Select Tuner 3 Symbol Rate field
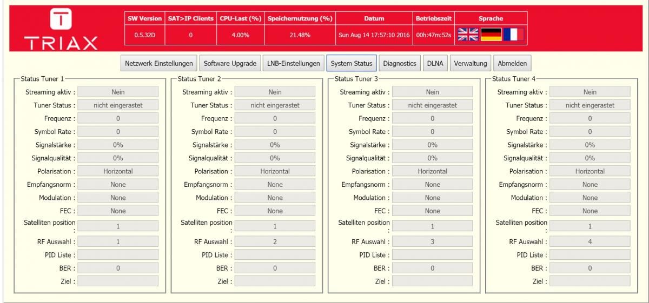Image resolution: width=649 pixels, height=303 pixels. click(x=432, y=131)
